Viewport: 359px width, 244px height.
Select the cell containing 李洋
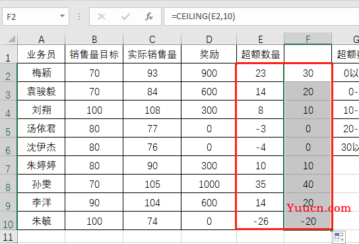[41, 202]
